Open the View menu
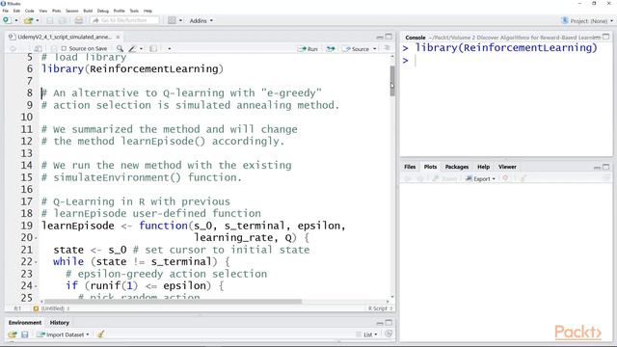This screenshot has height=347, width=617. pos(43,11)
